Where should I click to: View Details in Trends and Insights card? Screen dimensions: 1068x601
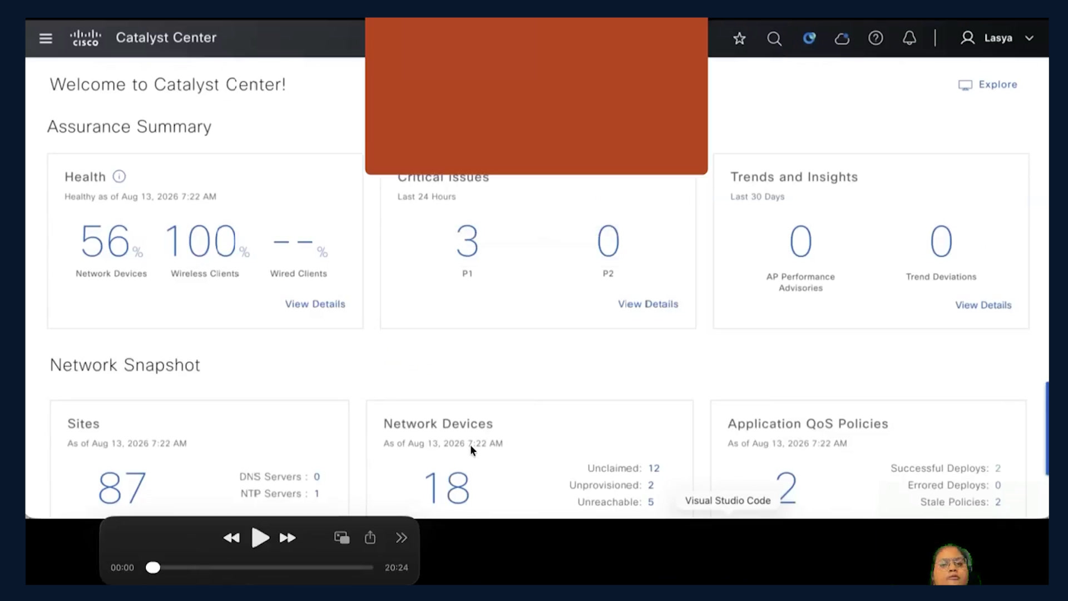983,305
